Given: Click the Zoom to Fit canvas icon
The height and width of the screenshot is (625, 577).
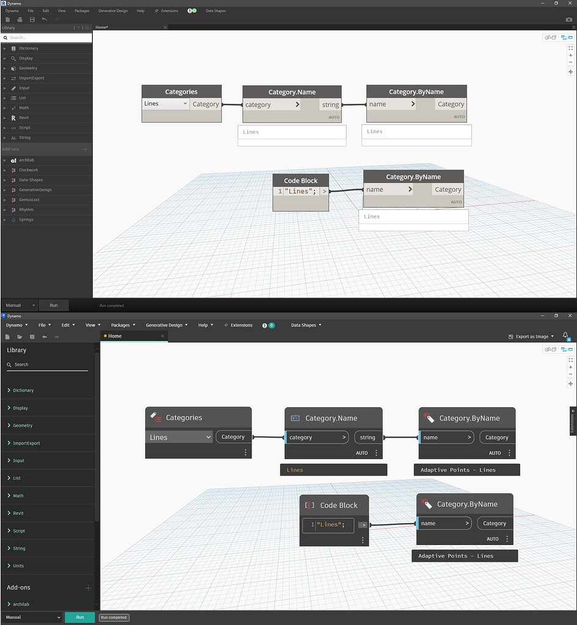Looking at the screenshot, I should 570,360.
